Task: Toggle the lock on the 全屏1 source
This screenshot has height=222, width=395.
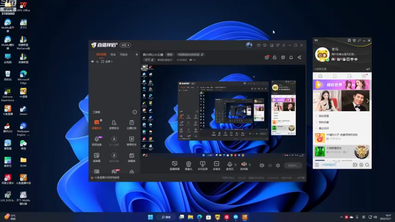Action: (97, 61)
